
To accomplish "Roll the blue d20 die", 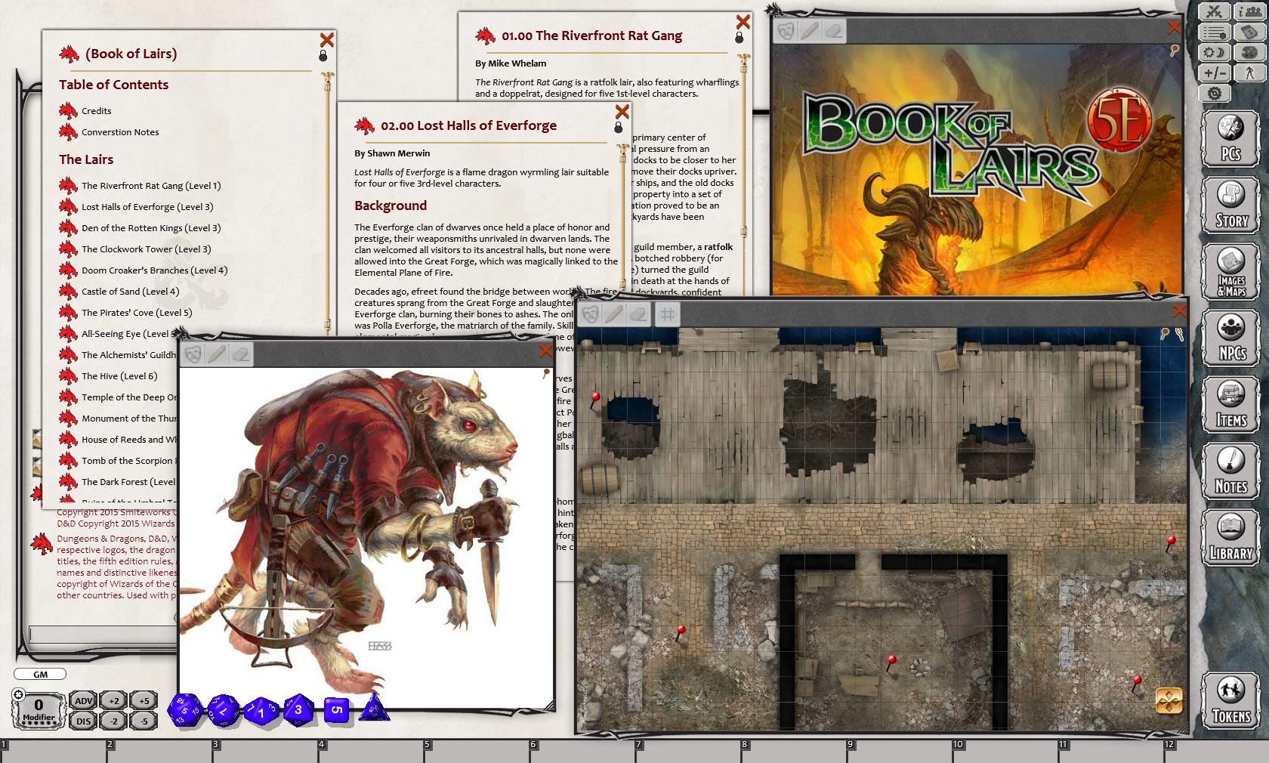I will pyautogui.click(x=184, y=711).
